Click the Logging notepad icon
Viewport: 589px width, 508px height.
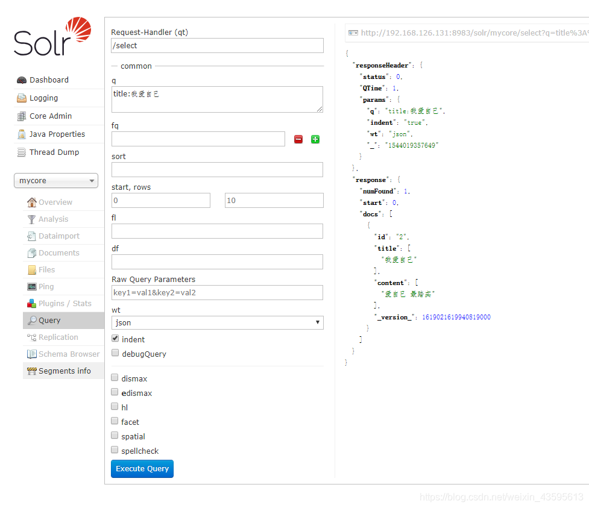point(22,98)
